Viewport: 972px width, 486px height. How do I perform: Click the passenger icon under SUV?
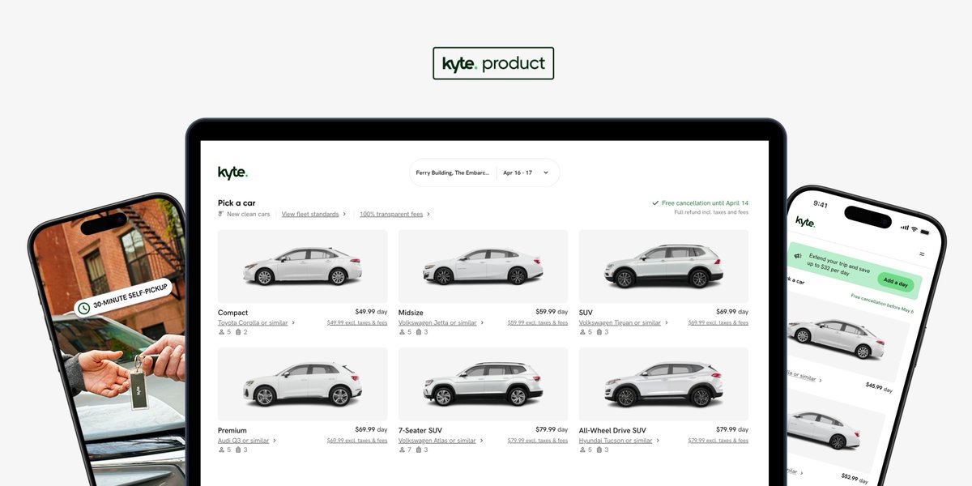(x=582, y=332)
